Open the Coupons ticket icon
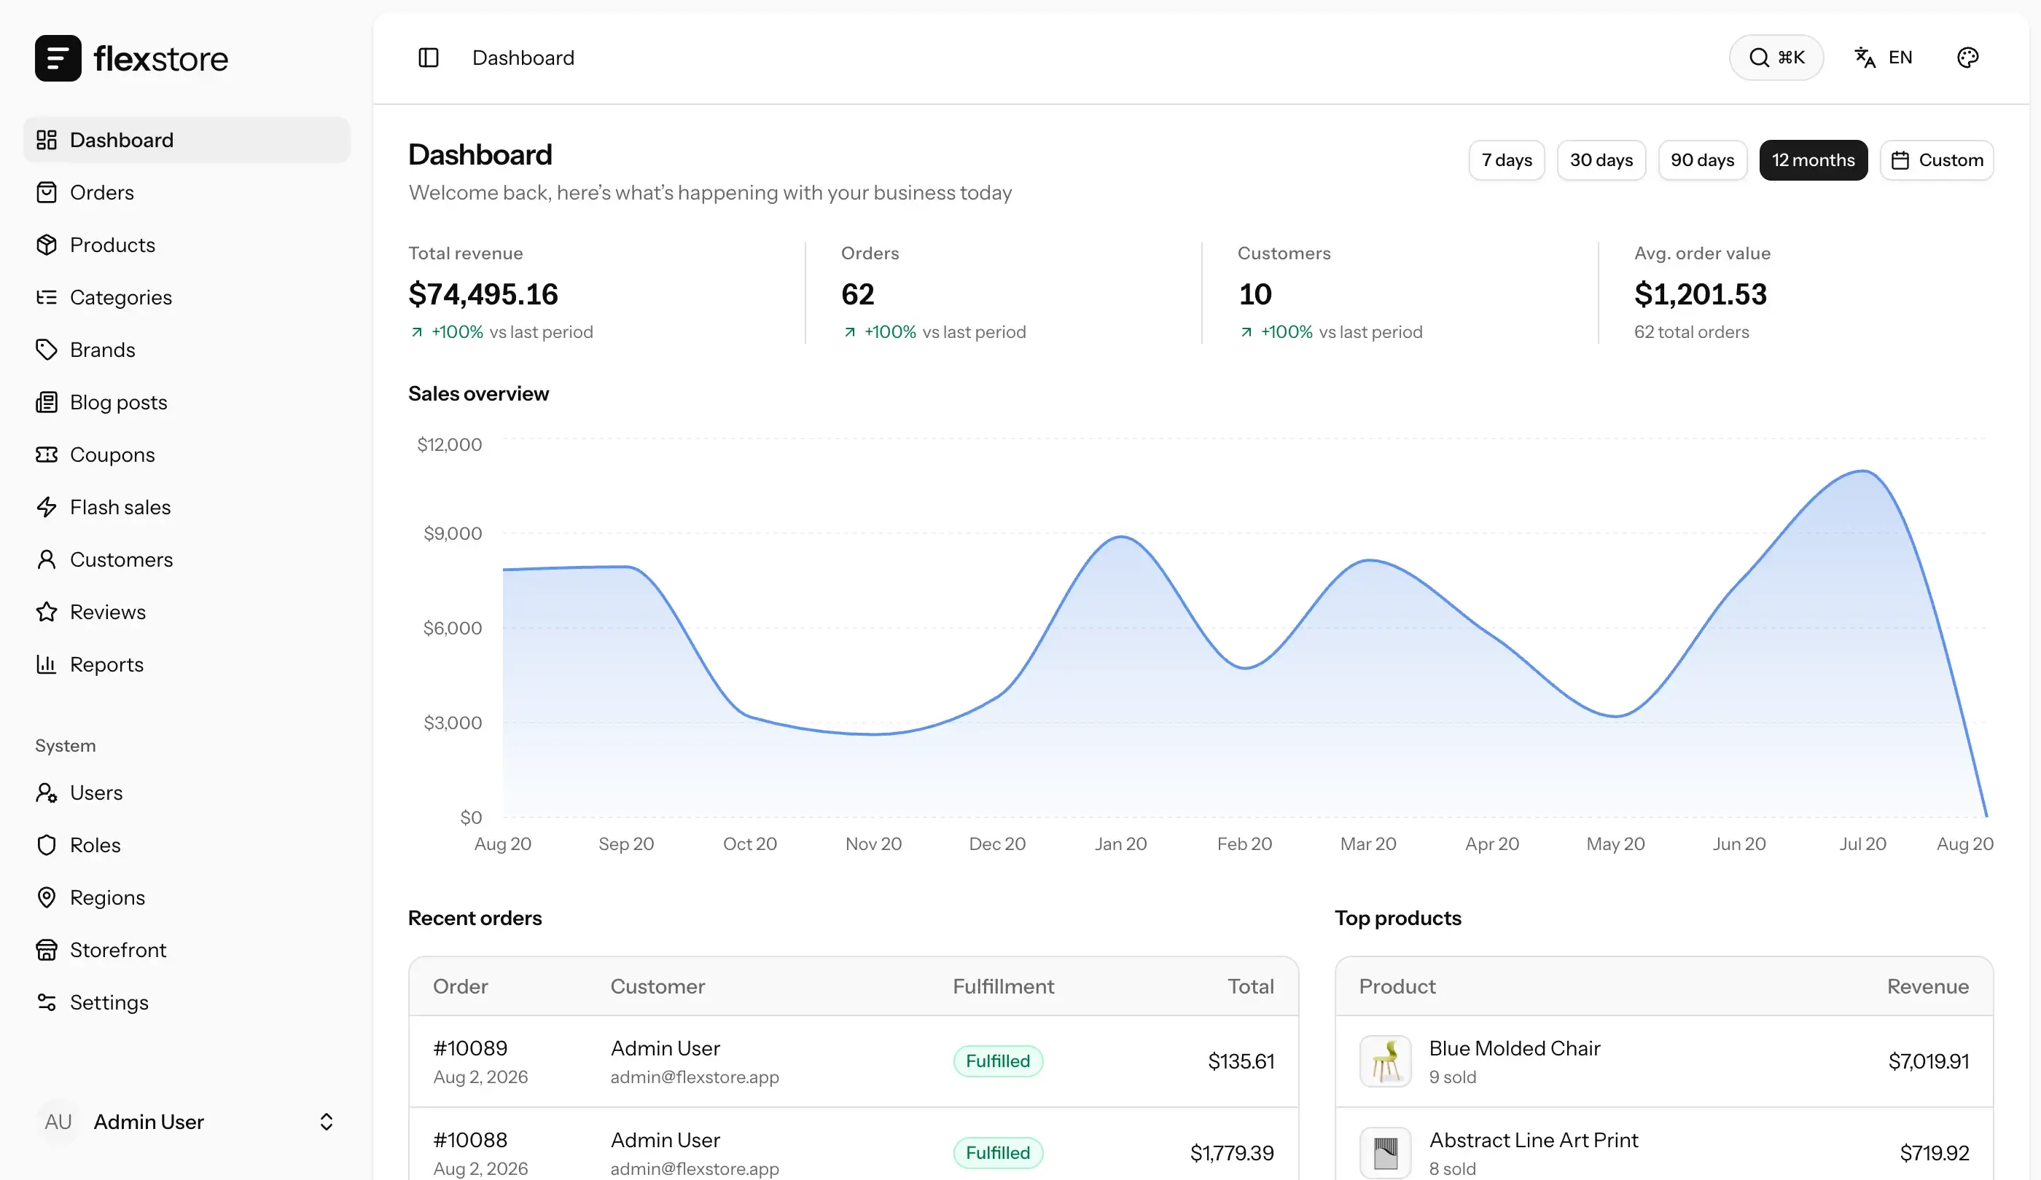The height and width of the screenshot is (1180, 2041). (46, 454)
